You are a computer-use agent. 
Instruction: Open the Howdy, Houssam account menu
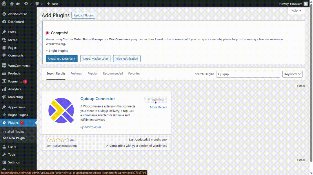(293, 3)
